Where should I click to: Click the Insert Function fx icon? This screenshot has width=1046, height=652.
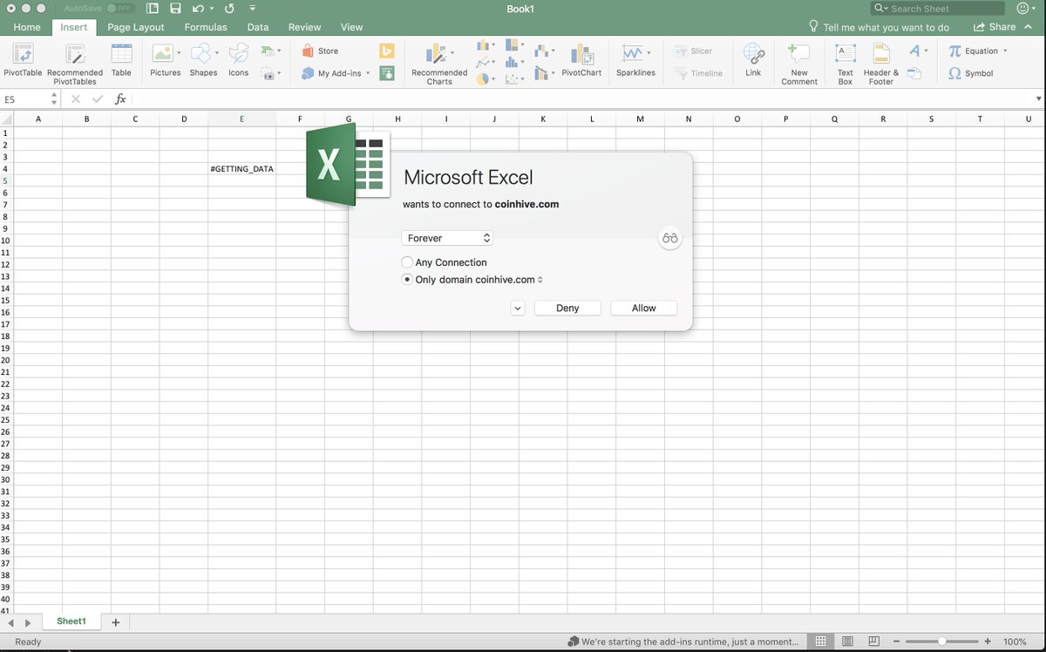pos(120,99)
